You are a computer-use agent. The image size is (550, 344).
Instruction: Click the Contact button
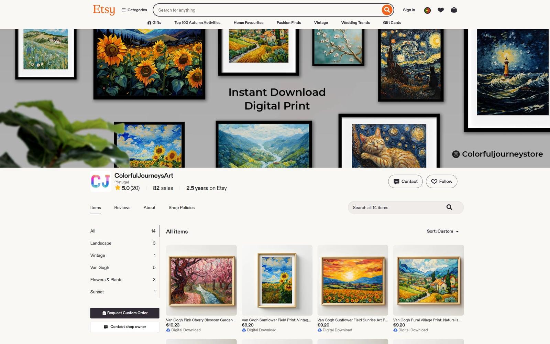pyautogui.click(x=405, y=181)
